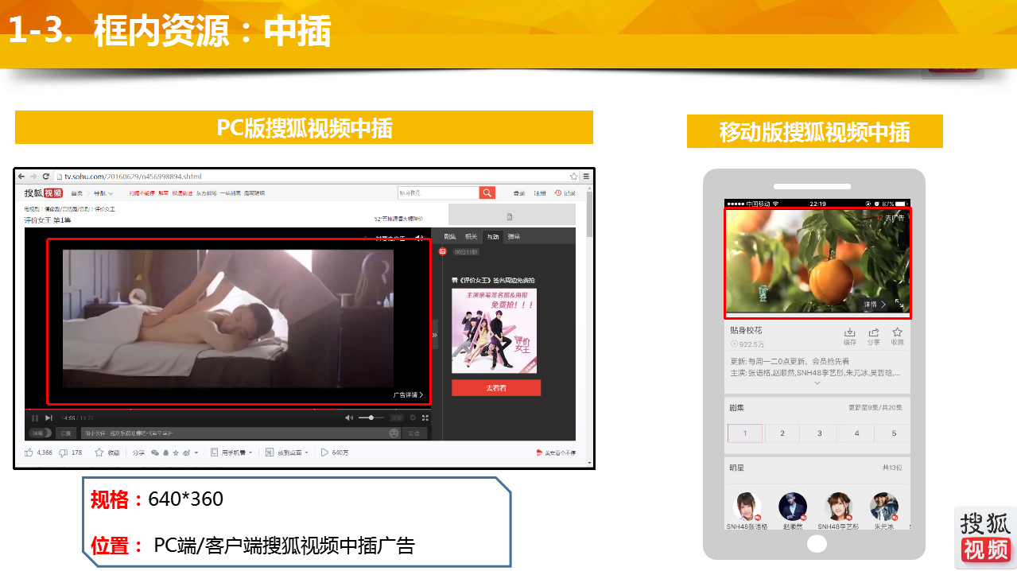Click the 搜狐视频 logo on the web page
Screen dimensions: 1017x571
click(43, 193)
